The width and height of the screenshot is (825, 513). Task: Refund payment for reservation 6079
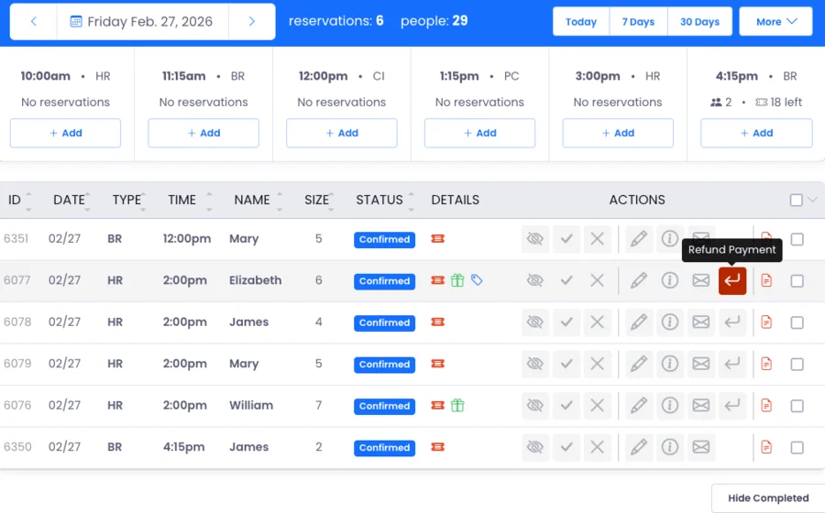pyautogui.click(x=732, y=364)
